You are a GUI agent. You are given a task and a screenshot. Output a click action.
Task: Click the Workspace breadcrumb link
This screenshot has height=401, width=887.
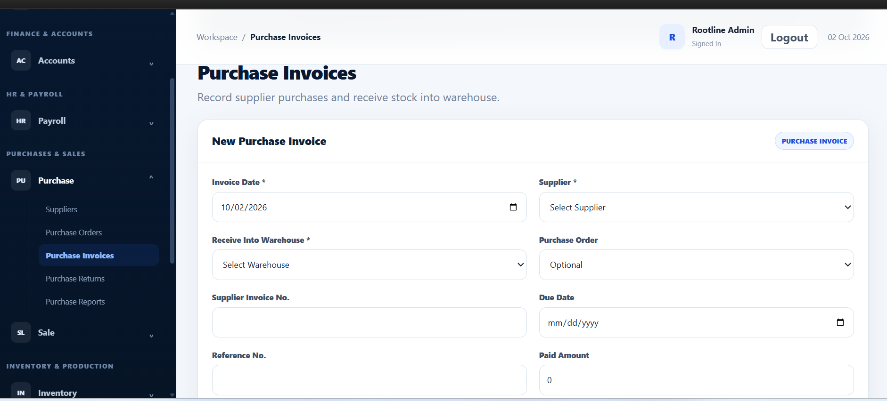coord(217,37)
